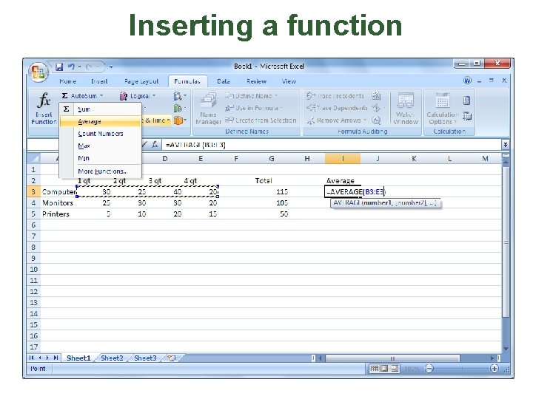The height and width of the screenshot is (399, 533).
Task: Switch to the Page Layout ribbon tab
Action: [141, 81]
